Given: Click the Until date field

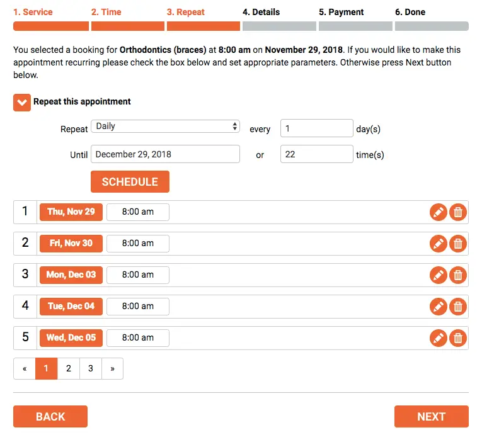Looking at the screenshot, I should 165,154.
